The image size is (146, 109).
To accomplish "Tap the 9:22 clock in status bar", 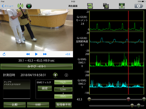I will [x=73, y=1].
